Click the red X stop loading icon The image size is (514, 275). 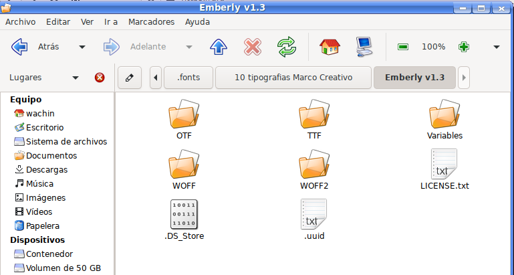[253, 47]
